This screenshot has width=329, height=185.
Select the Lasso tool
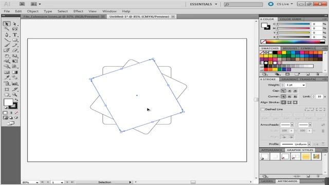(14, 29)
